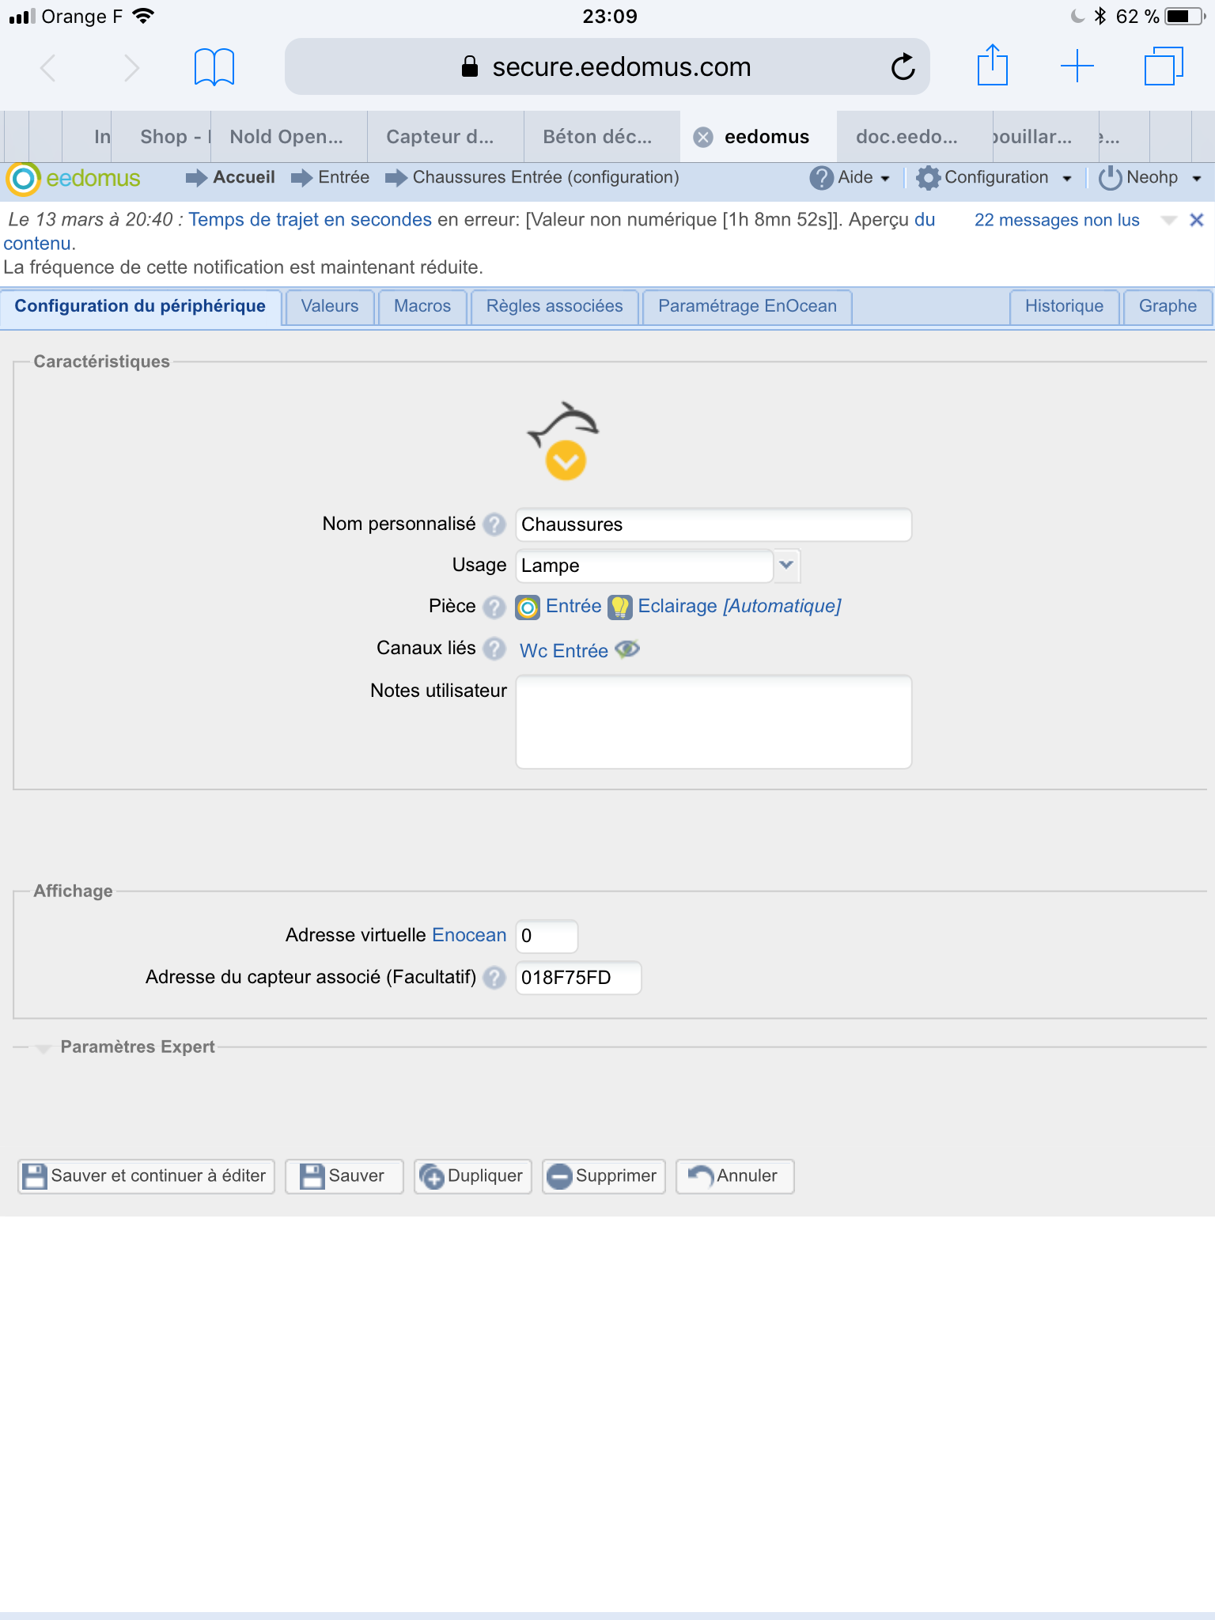1215x1620 pixels.
Task: Open 22 messages non lus link
Action: [1057, 221]
